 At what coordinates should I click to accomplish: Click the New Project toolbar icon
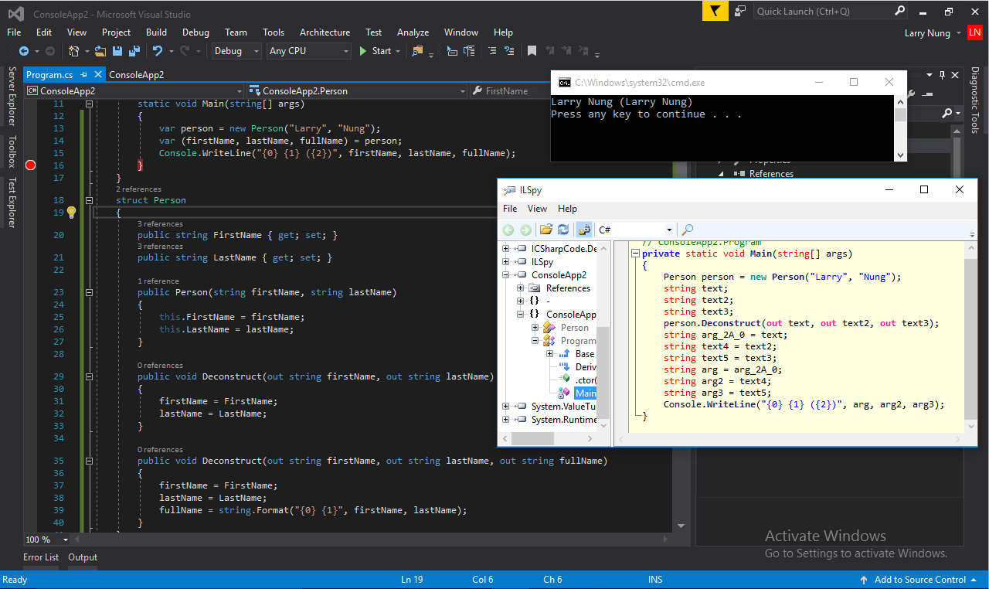(73, 51)
